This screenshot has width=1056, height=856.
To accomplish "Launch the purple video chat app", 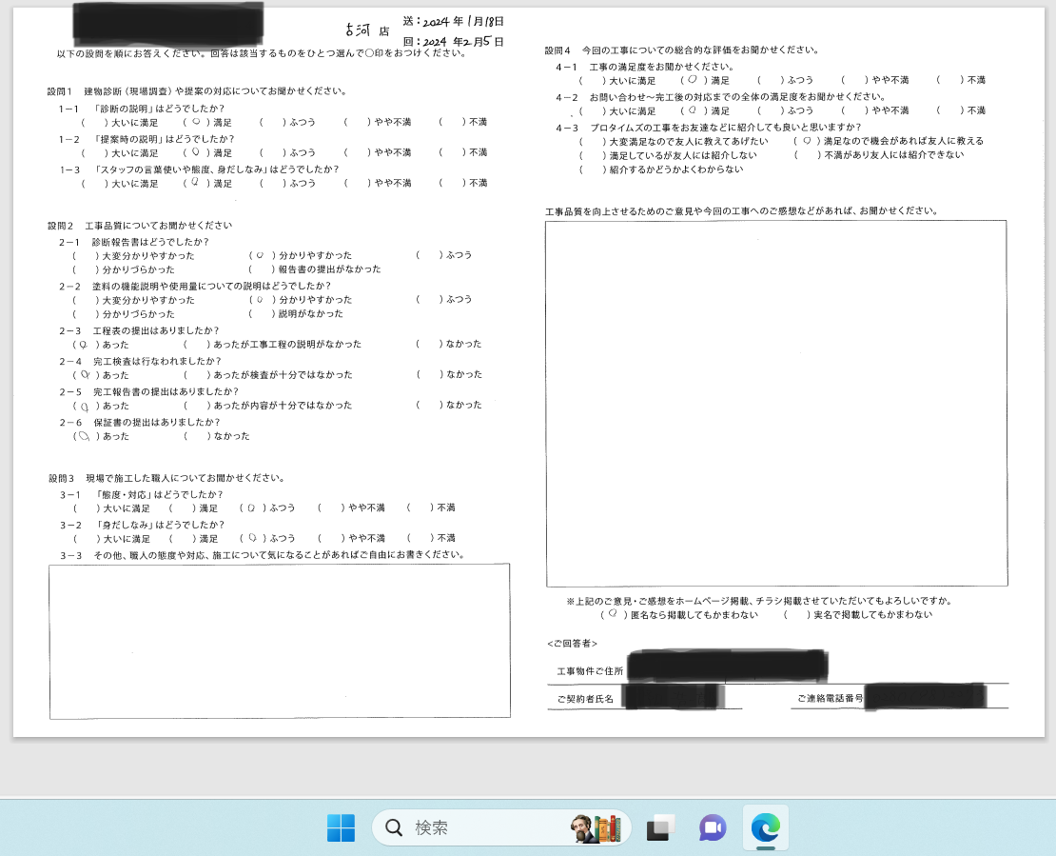I will [x=713, y=828].
